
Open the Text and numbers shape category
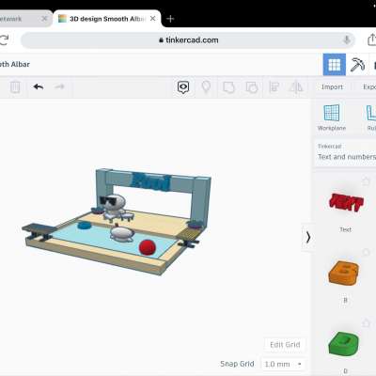click(346, 153)
